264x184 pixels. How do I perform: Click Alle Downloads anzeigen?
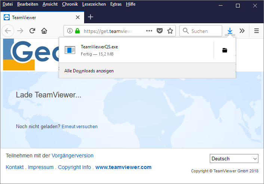89,71
